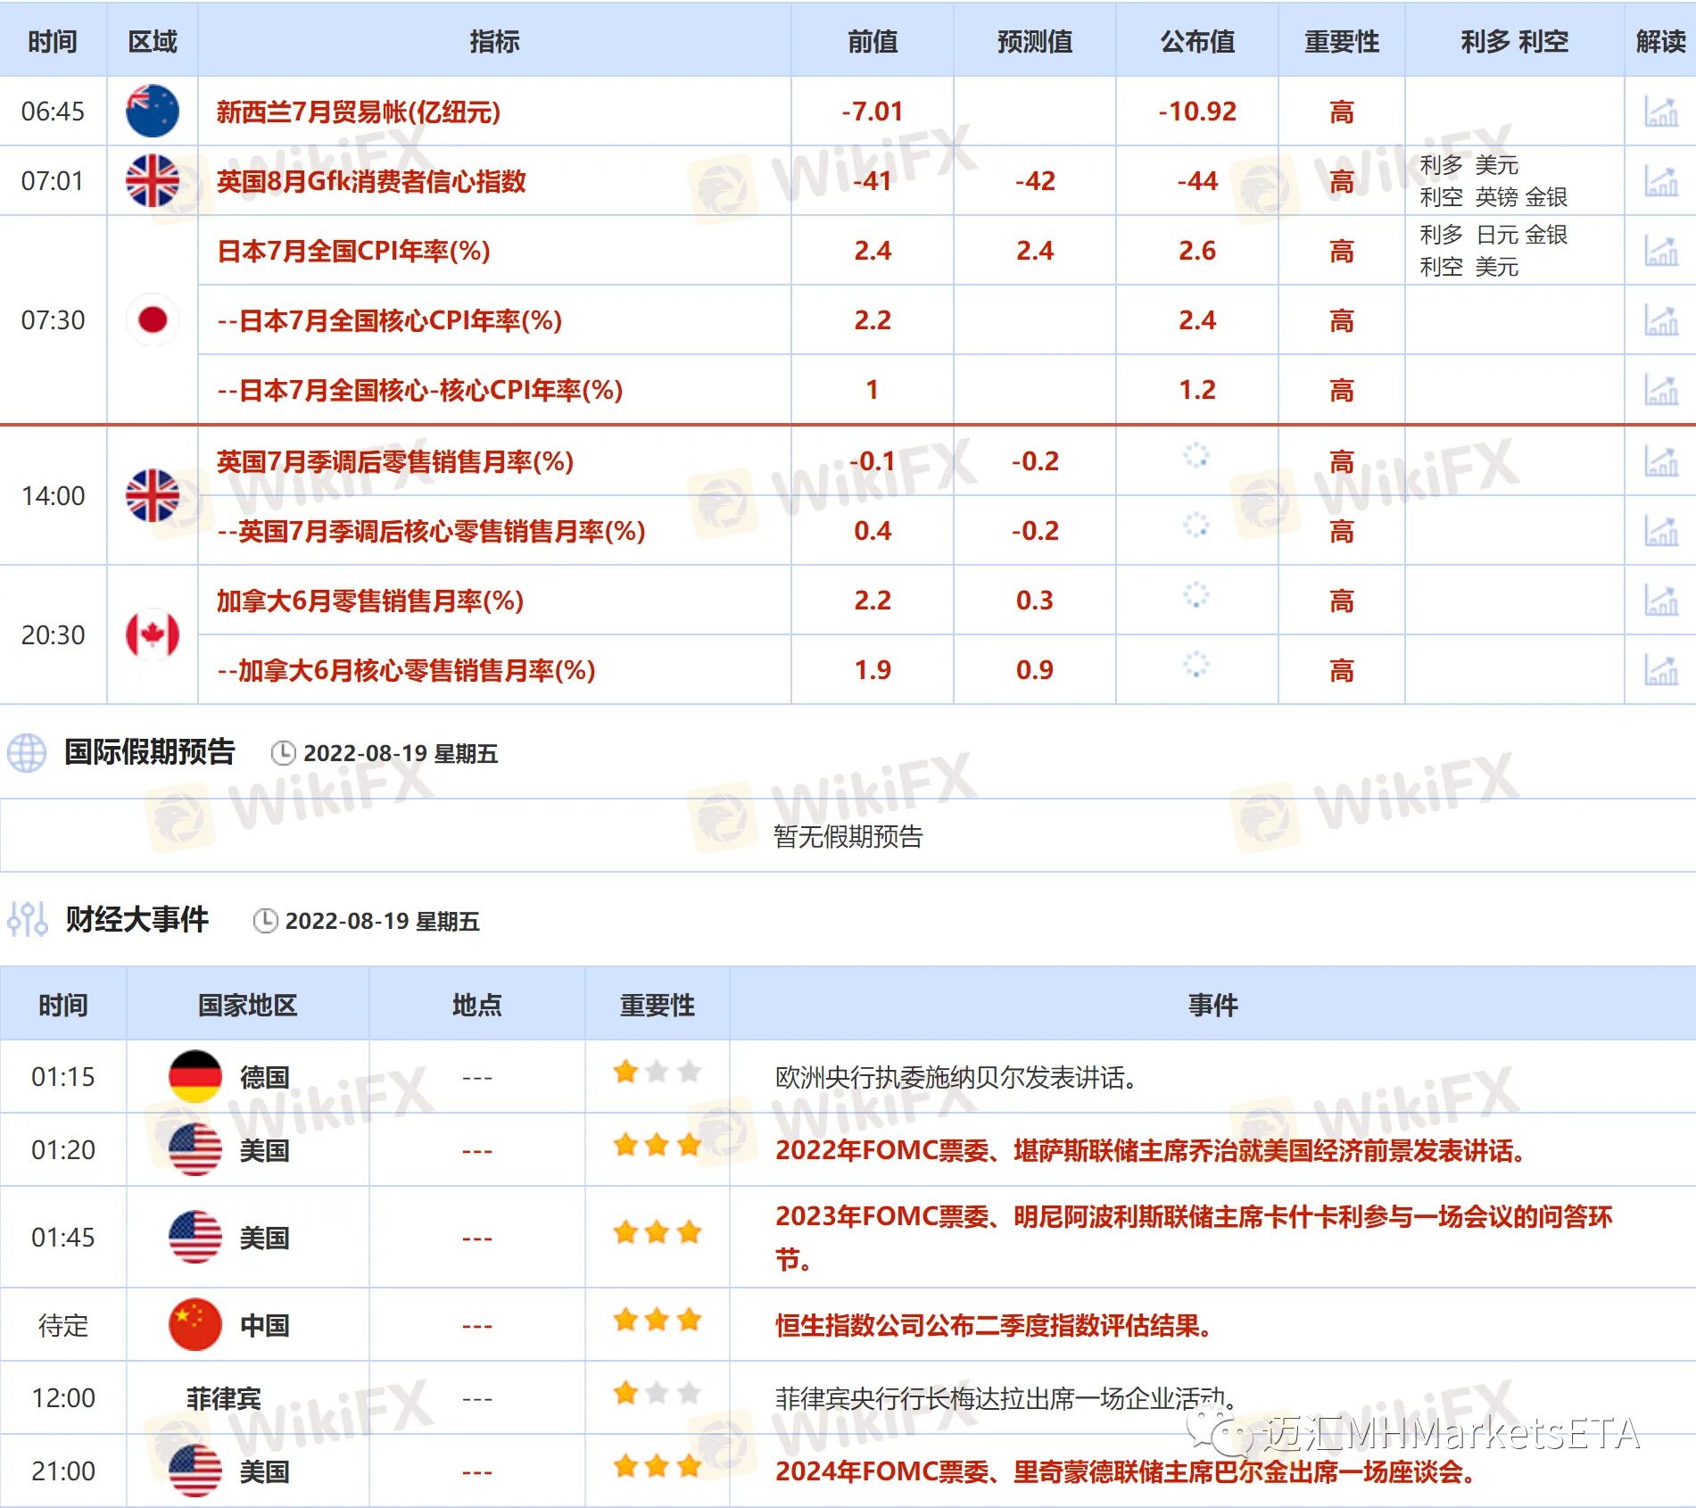Image resolution: width=1696 pixels, height=1508 pixels.
Task: Click the 前值 column header
Action: click(873, 41)
